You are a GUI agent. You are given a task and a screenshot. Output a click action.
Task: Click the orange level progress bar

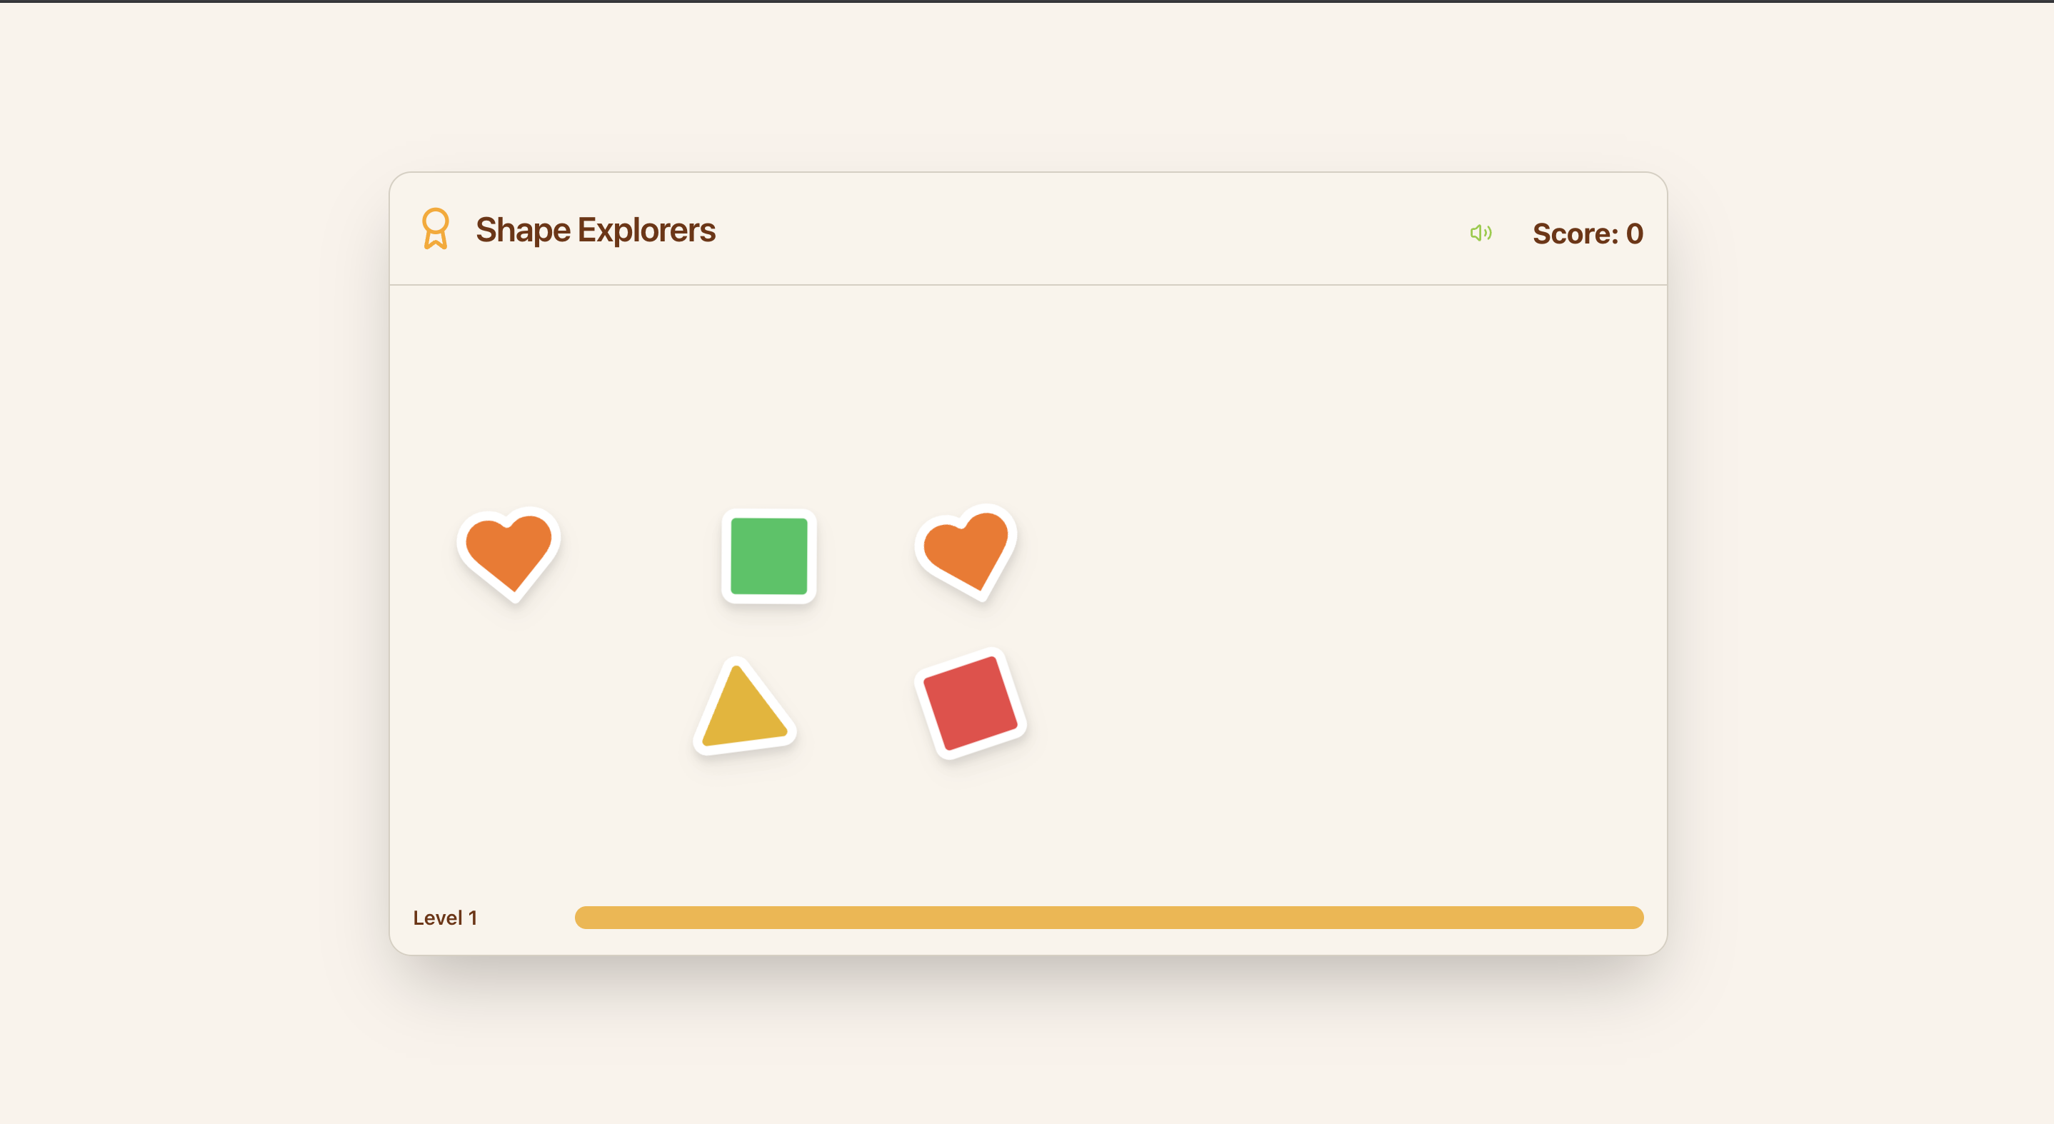click(x=1109, y=918)
